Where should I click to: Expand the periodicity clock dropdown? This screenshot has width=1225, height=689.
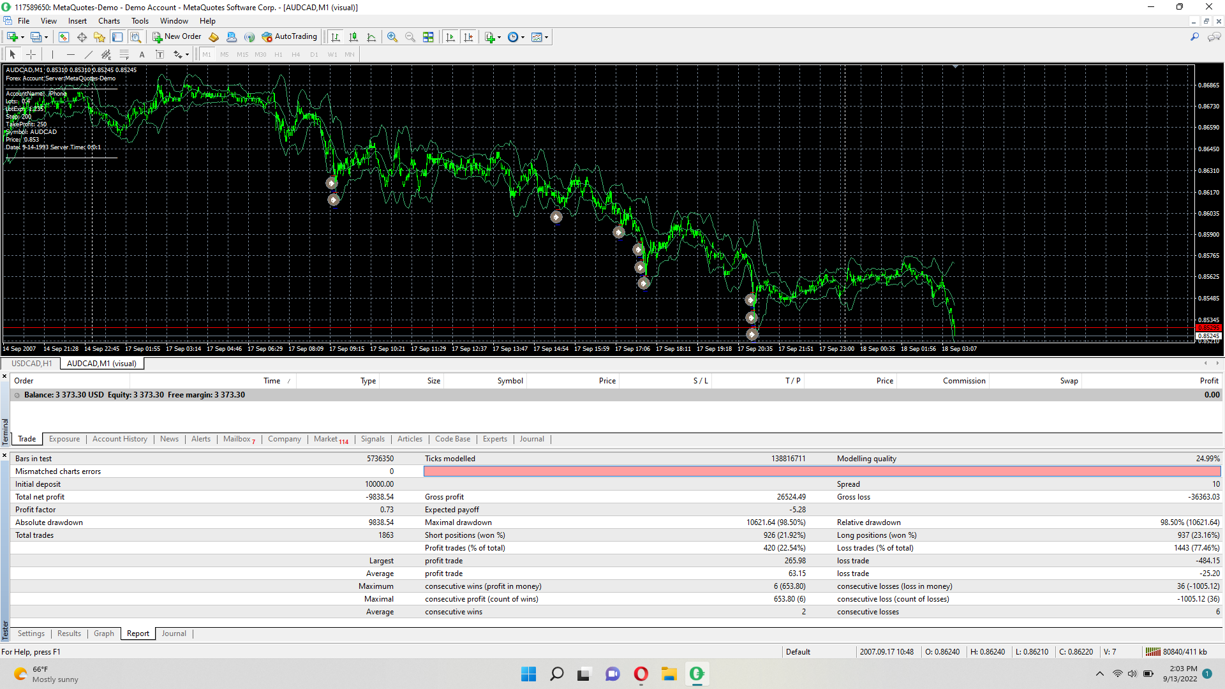point(523,37)
